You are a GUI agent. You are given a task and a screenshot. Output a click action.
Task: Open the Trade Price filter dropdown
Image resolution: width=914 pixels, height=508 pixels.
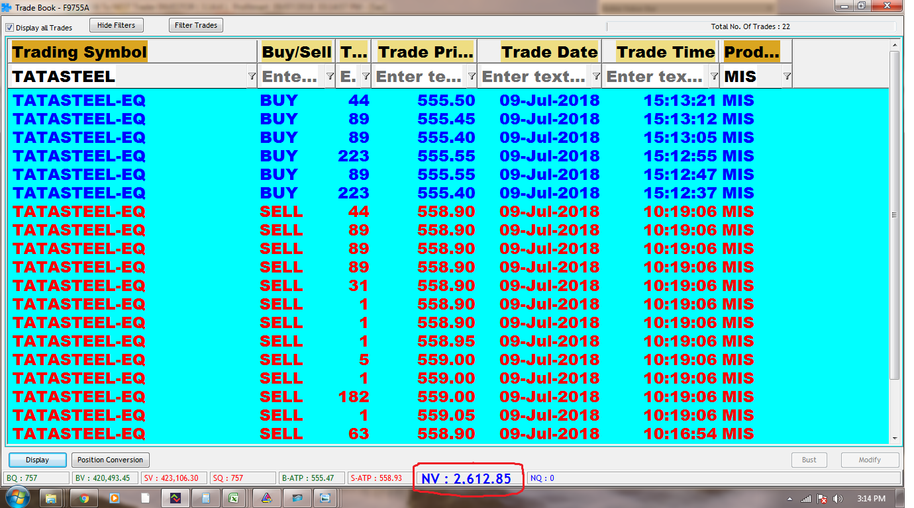coord(471,77)
